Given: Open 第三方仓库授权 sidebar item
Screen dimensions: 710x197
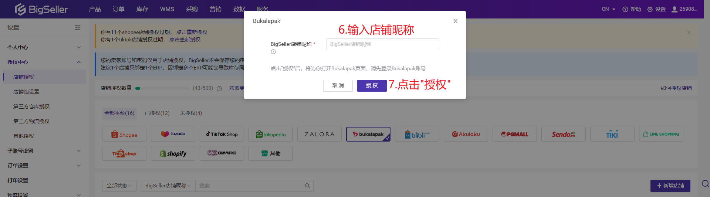Looking at the screenshot, I should 44,106.
